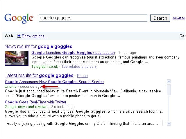This screenshot has width=186, height=139.
Task: Click the scrollbar track below the thumb
Action: (169, 108)
